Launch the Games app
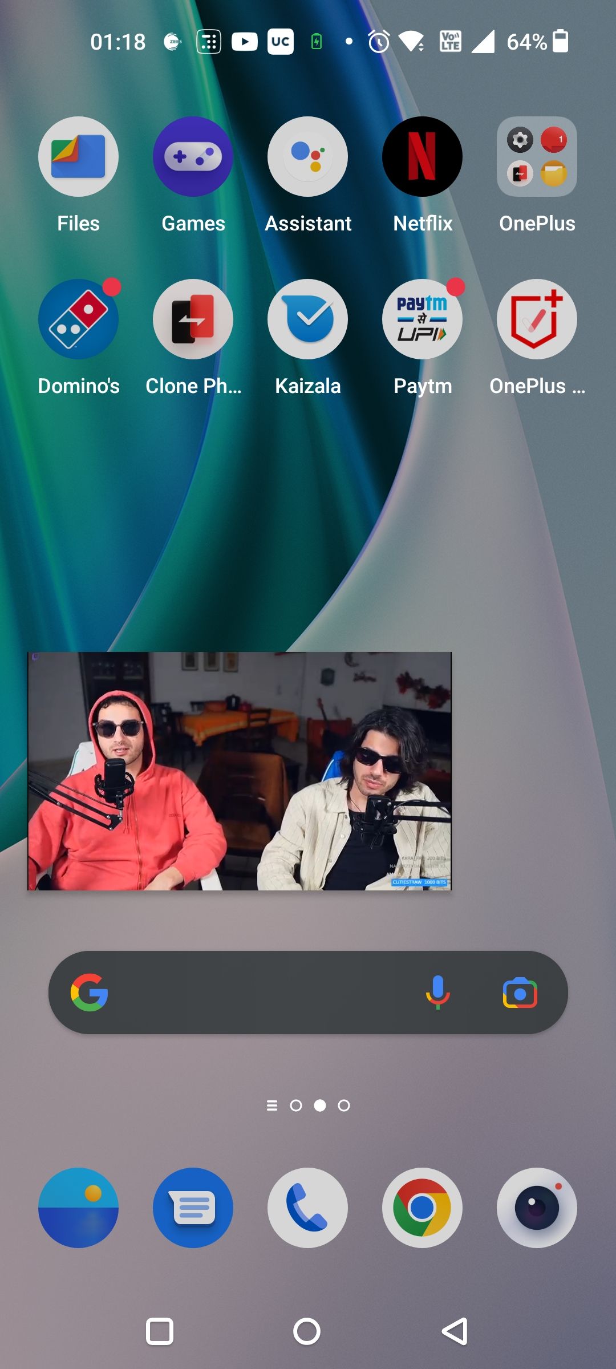 coord(193,157)
